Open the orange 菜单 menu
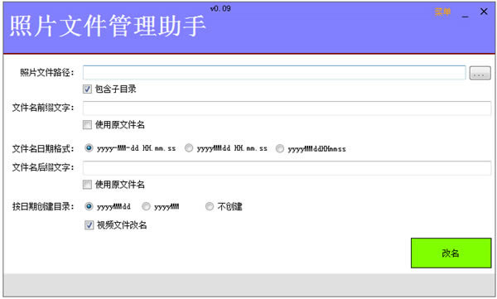Image resolution: width=497 pixels, height=299 pixels. click(442, 12)
